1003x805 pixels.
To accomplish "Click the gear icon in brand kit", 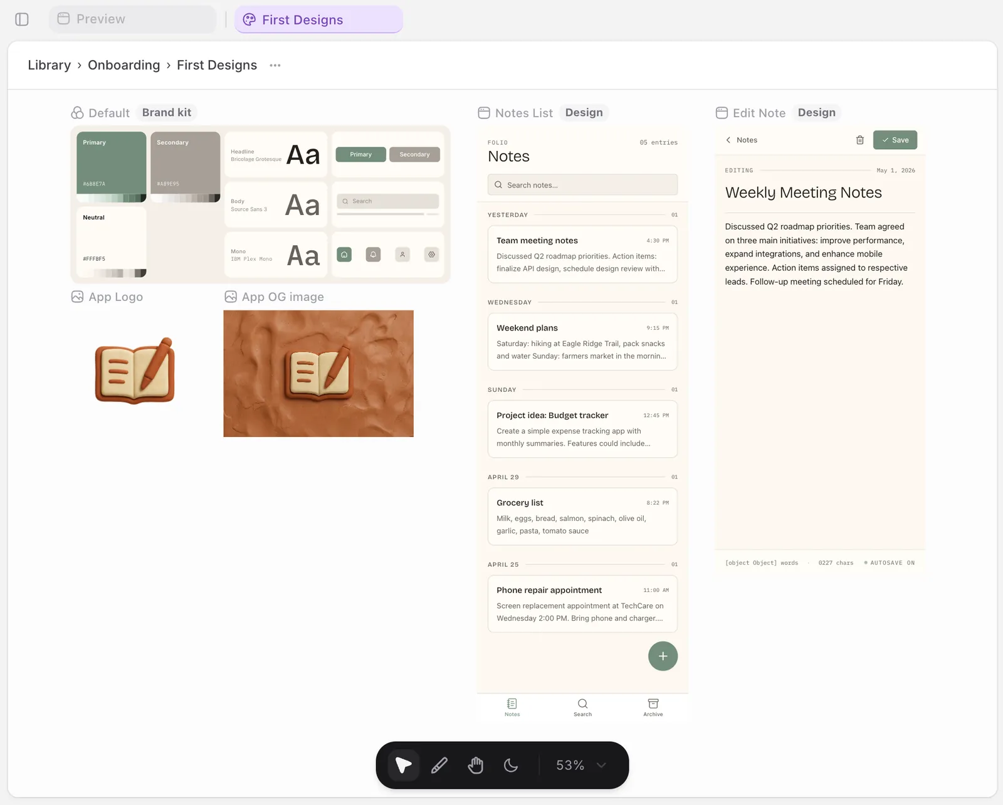I will [x=431, y=255].
